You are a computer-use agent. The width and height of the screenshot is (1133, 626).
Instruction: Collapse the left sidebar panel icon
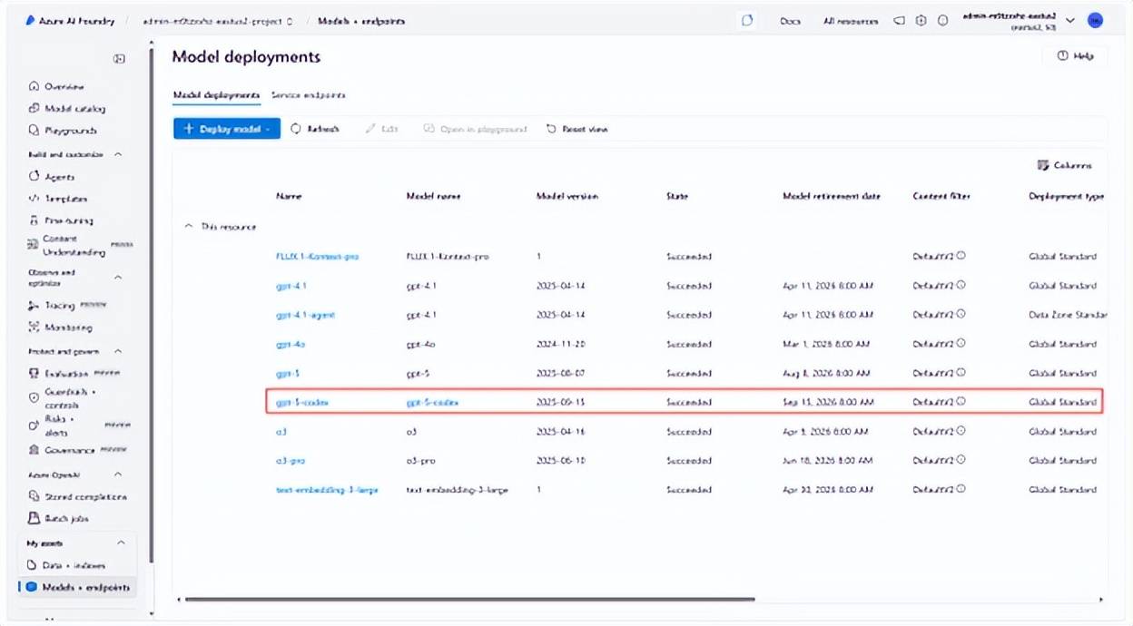click(x=119, y=59)
